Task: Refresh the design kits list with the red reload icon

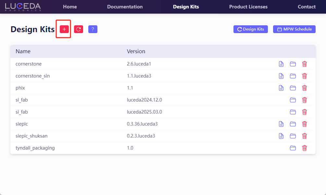Action: pyautogui.click(x=79, y=29)
